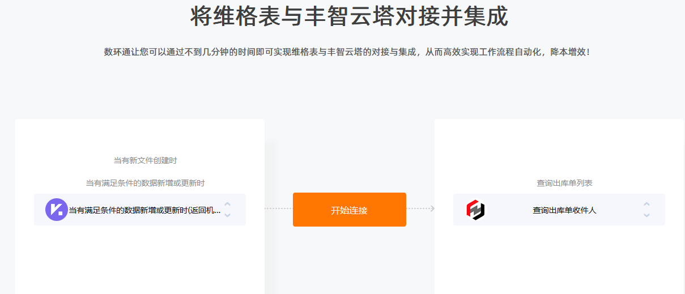Click down chevron beside 查询出库单收件人

(x=646, y=215)
